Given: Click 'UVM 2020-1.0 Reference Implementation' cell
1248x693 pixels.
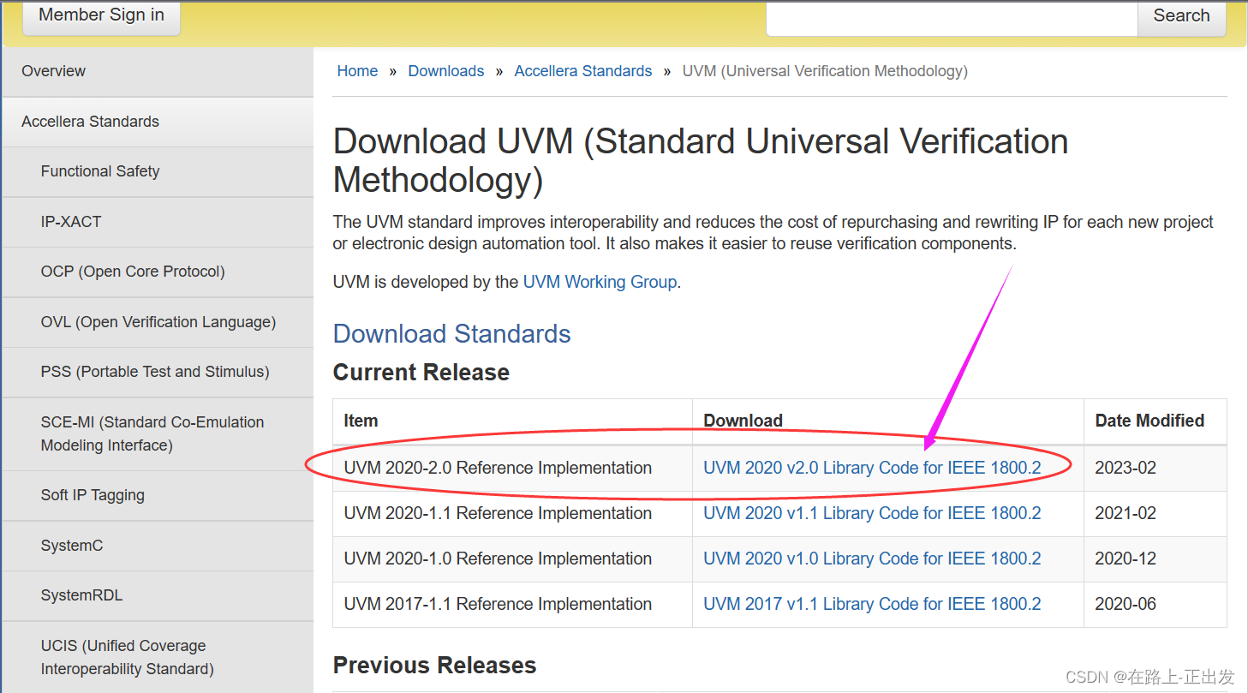Looking at the screenshot, I should point(513,559).
